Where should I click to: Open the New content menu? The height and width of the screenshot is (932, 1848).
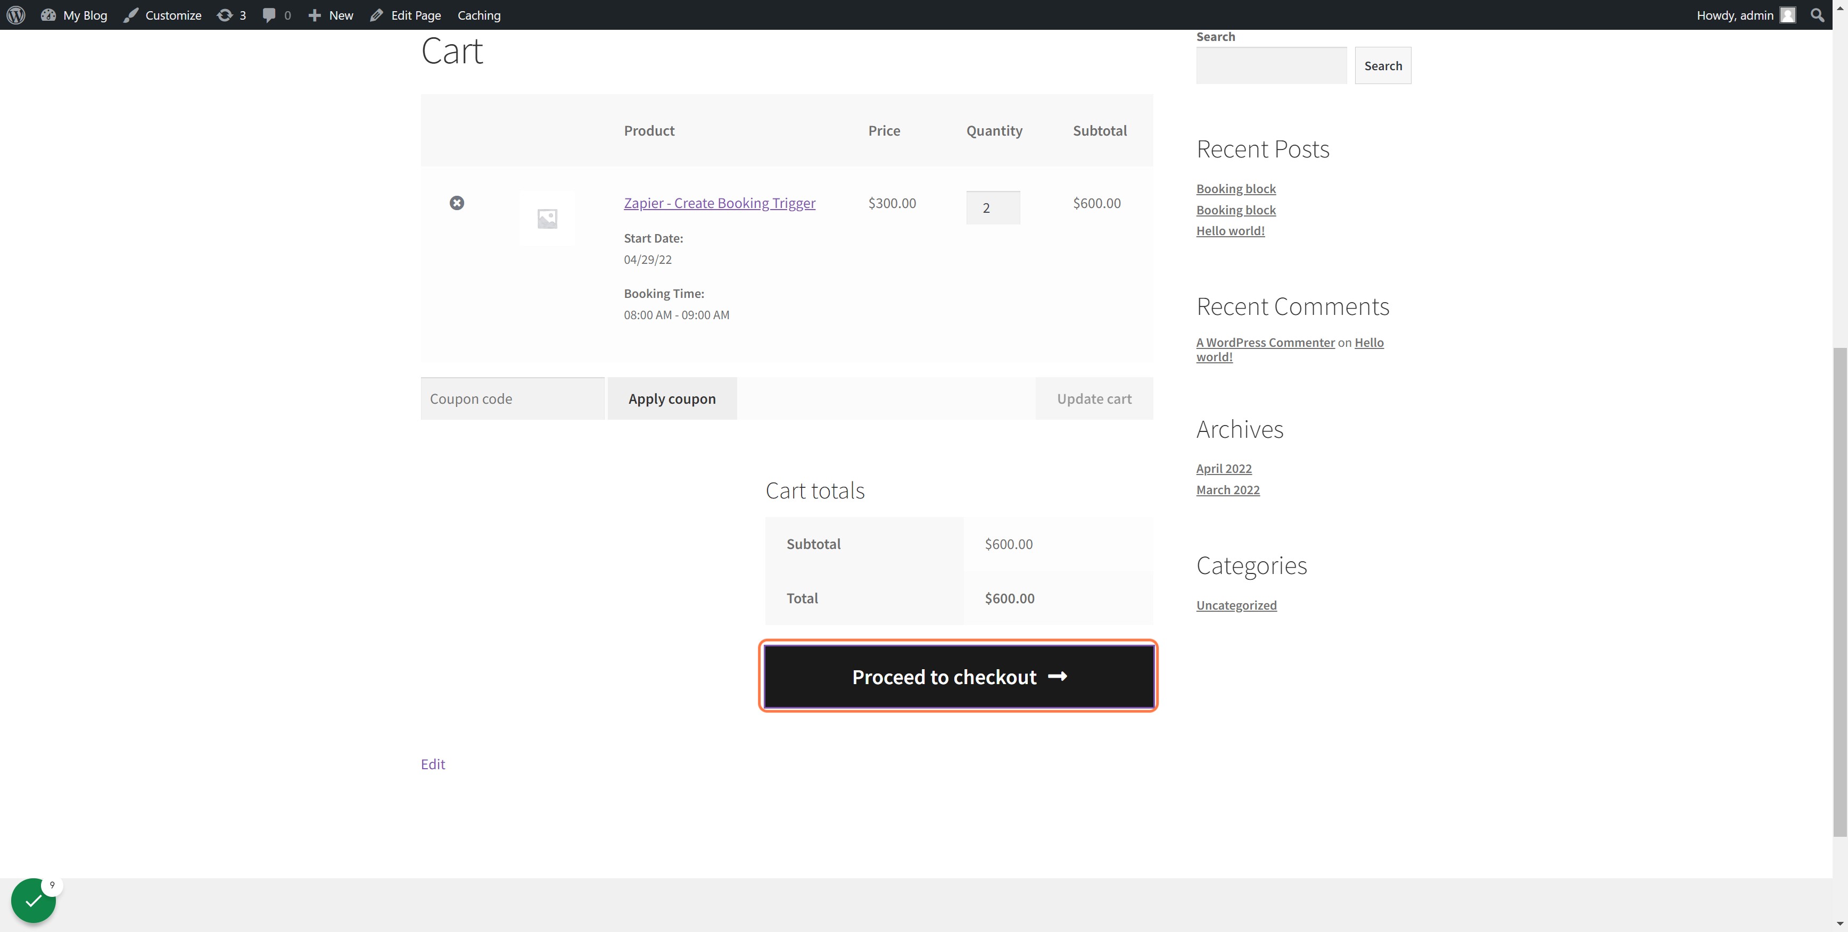point(331,15)
